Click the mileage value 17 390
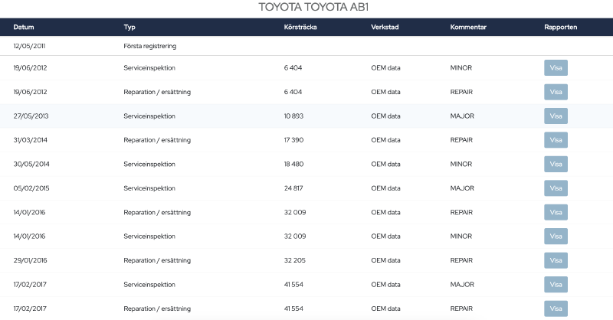The width and height of the screenshot is (613, 320). [293, 140]
